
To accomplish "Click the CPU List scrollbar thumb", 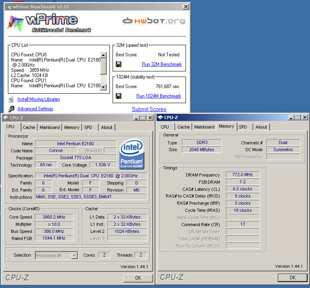I will [103, 67].
